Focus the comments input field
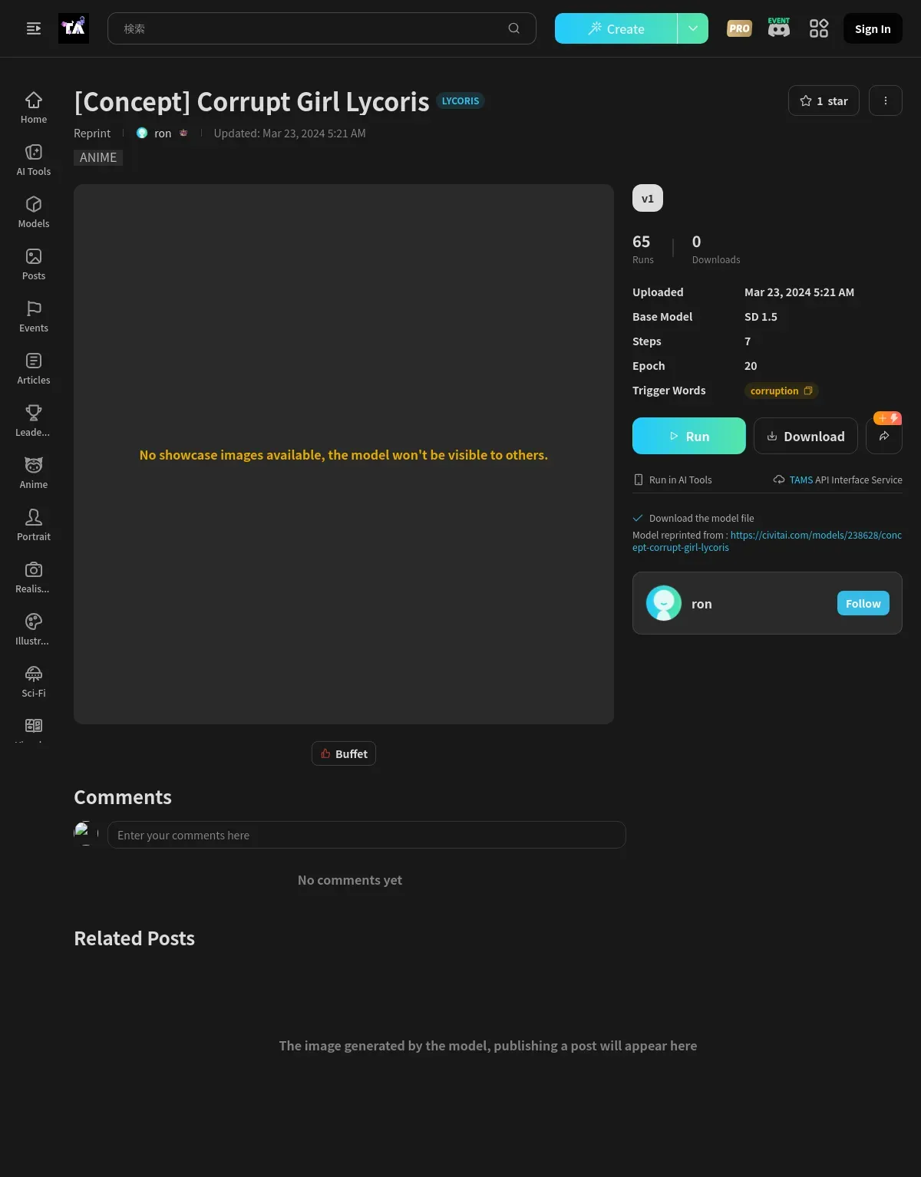Screen dimensions: 921x1177 pos(367,835)
